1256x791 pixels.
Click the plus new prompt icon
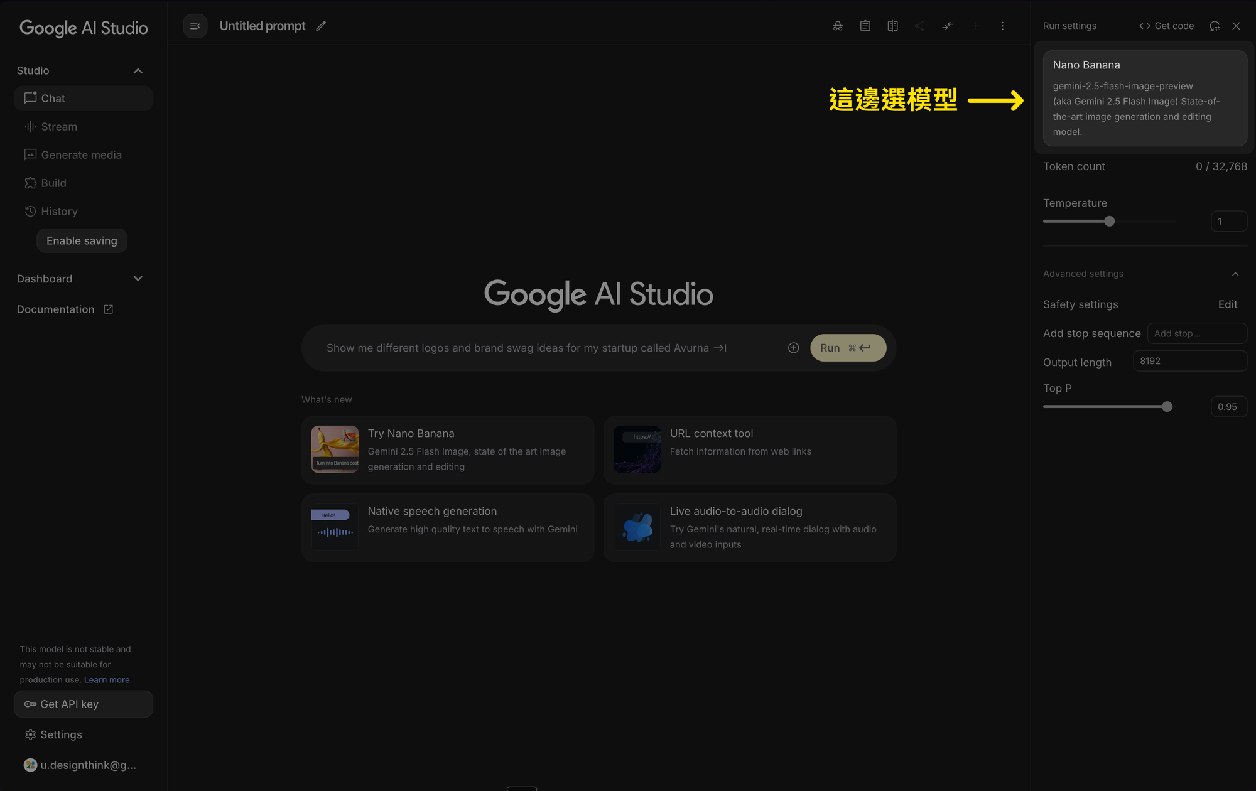[975, 26]
